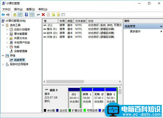The height and width of the screenshot is (118, 163).
Task: Open the 操作(A) menu
Action: tap(18, 9)
